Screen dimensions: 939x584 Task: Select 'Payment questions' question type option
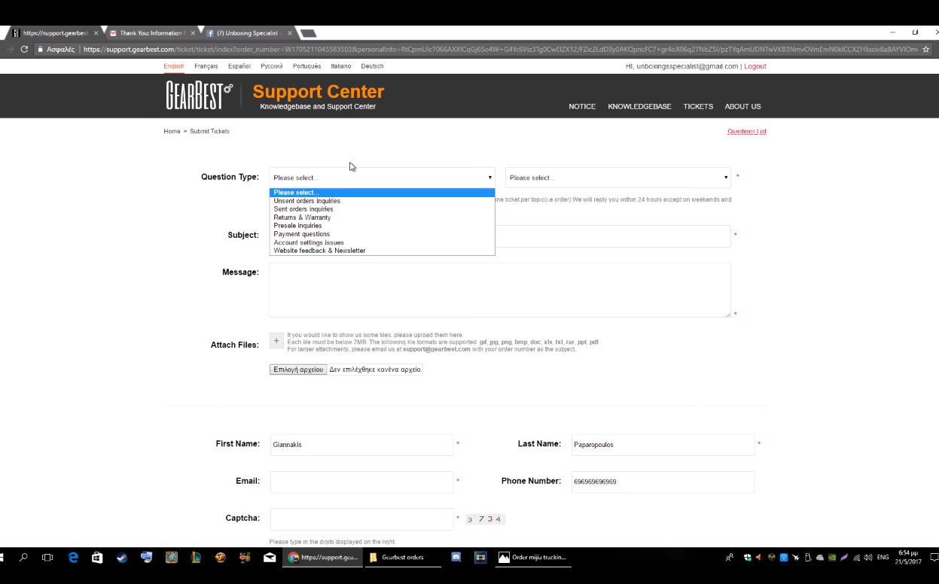[x=301, y=234]
